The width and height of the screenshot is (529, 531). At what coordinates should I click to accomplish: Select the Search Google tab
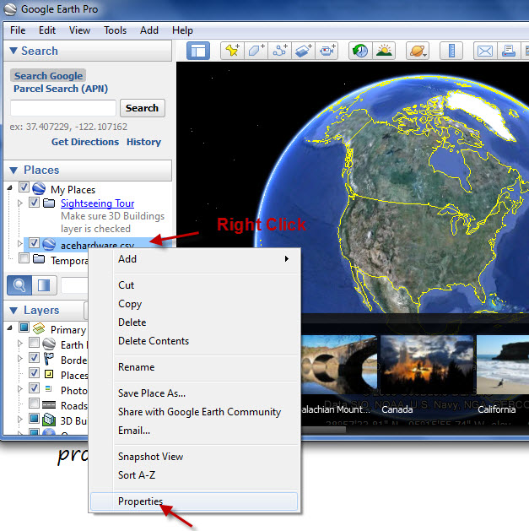click(x=48, y=75)
